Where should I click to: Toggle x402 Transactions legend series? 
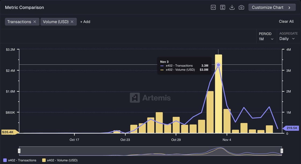[20, 160]
